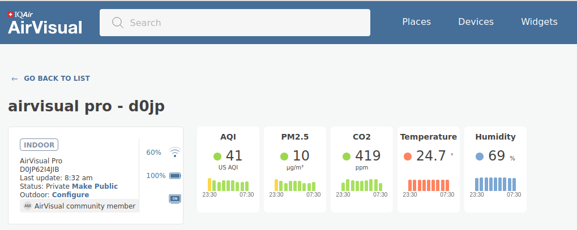Open the Devices menu
The image size is (577, 230).
[476, 22]
